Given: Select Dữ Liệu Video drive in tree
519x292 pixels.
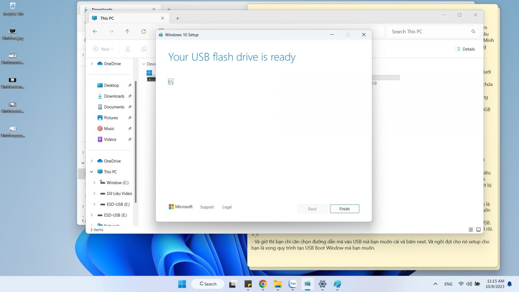Looking at the screenshot, I should pyautogui.click(x=116, y=193).
